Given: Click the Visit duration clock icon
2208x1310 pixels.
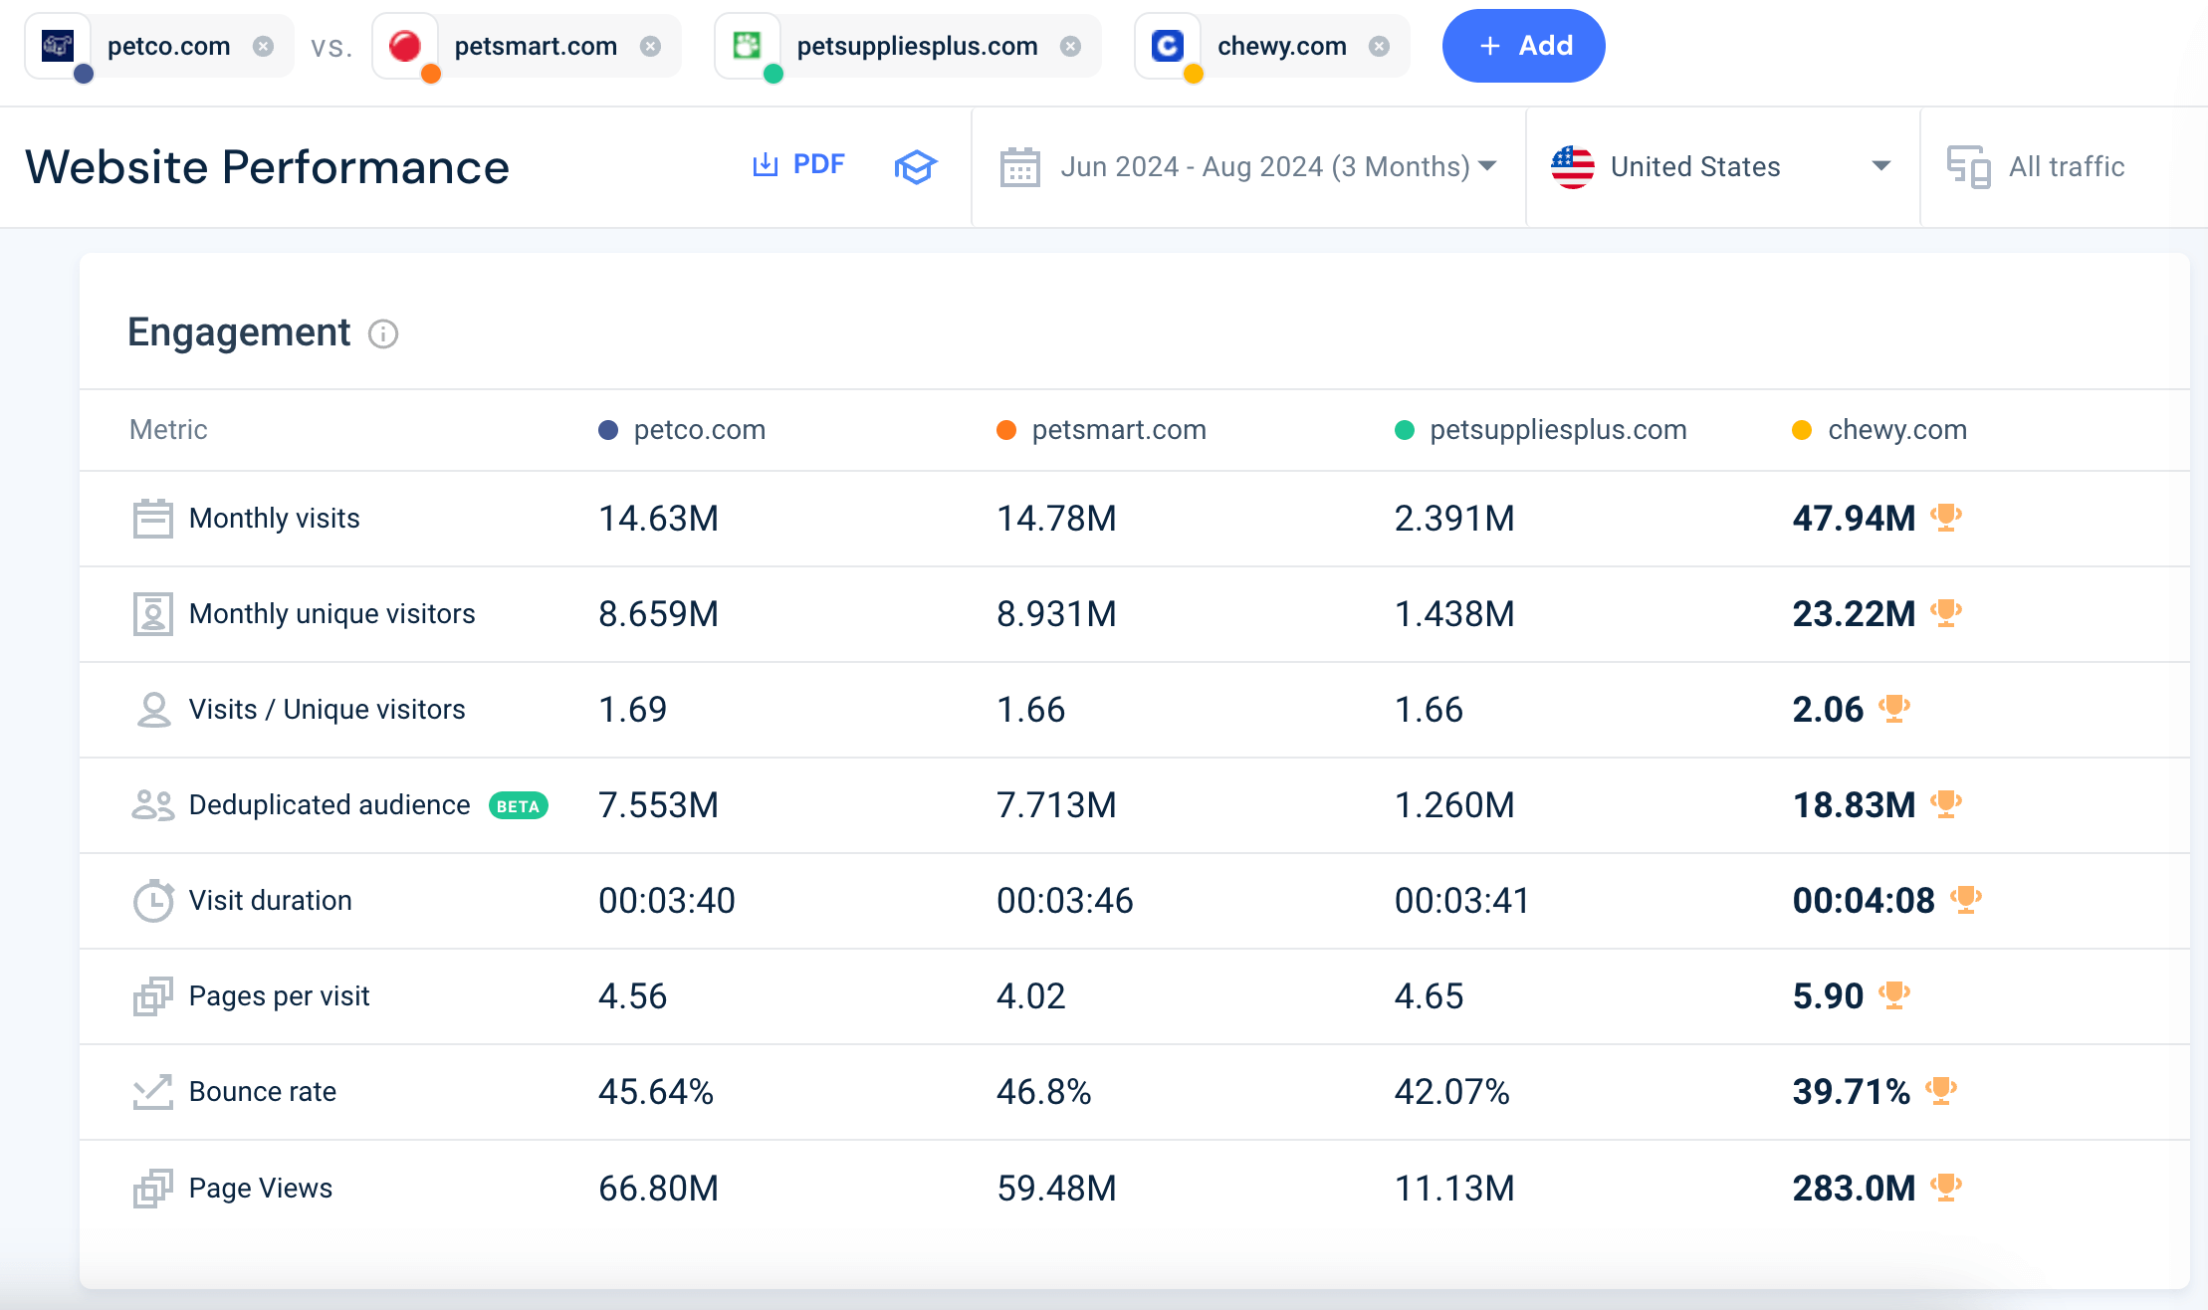Looking at the screenshot, I should [153, 900].
